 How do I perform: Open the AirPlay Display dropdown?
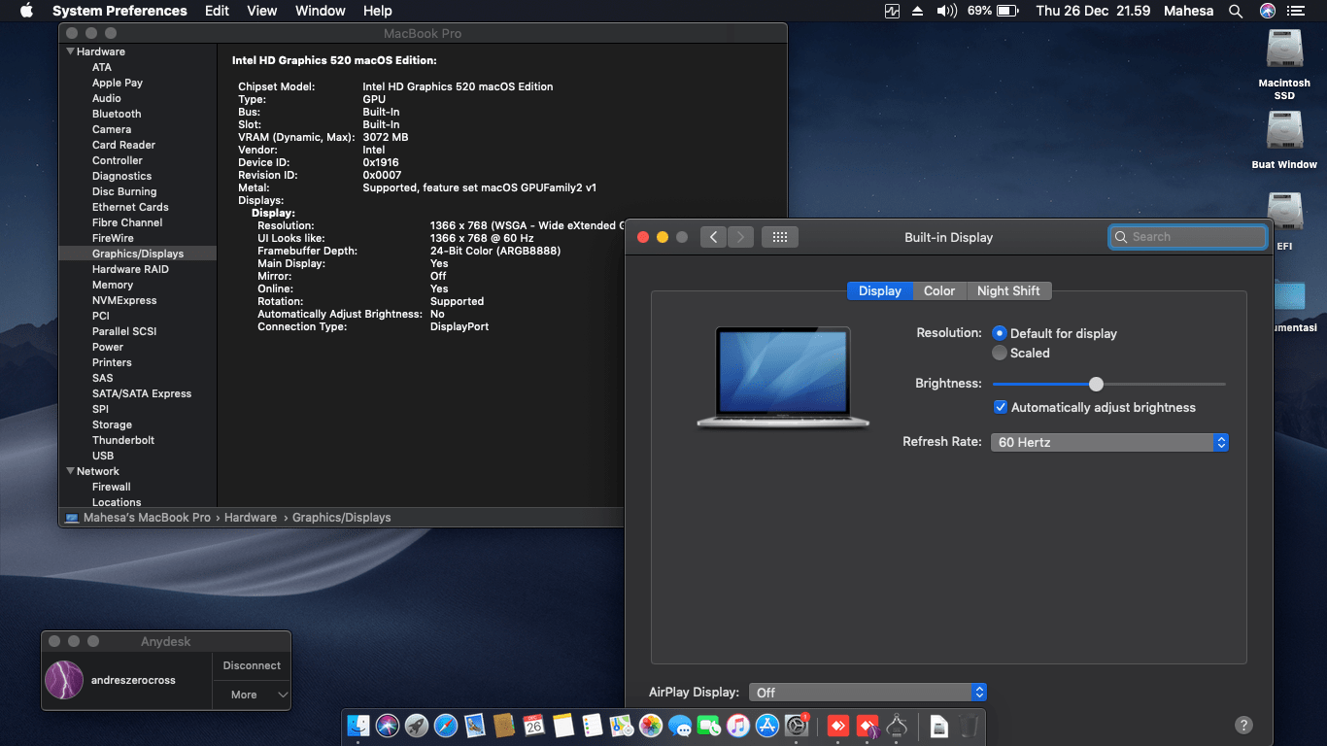click(868, 692)
